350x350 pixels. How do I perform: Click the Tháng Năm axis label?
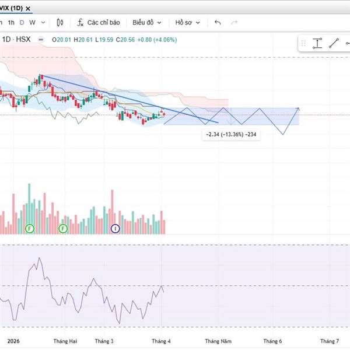point(218,341)
